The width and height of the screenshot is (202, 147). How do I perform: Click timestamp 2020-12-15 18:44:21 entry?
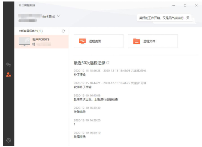(110, 83)
